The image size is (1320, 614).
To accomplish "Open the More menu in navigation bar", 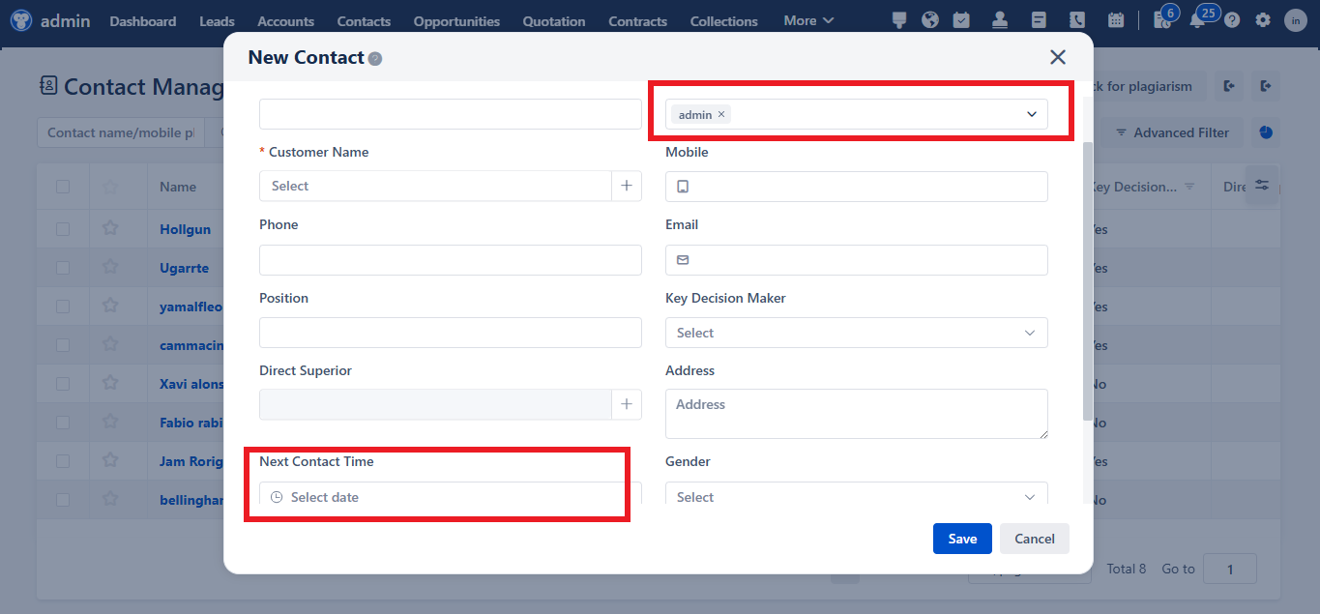I will (x=807, y=19).
